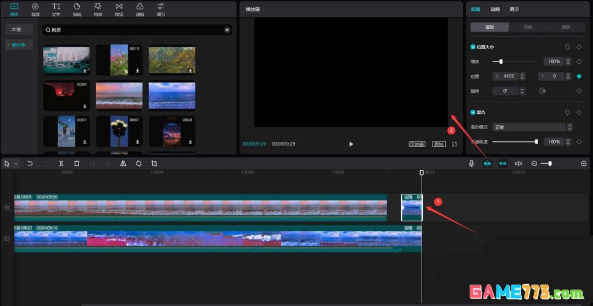Viewport: 593px width, 306px height.
Task: Click the split clip tool in timeline toolbar
Action: point(61,164)
